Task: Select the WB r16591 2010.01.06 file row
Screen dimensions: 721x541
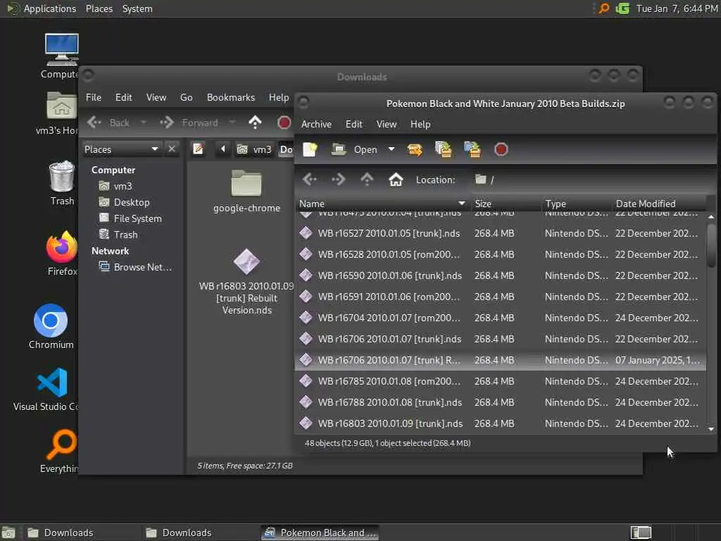Action: click(501, 297)
